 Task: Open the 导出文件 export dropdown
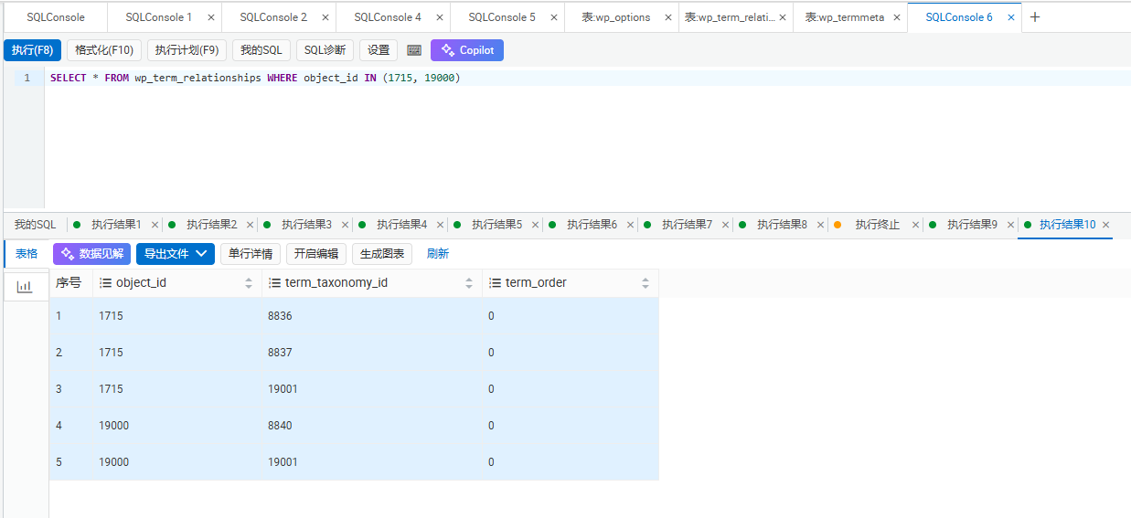click(x=176, y=254)
